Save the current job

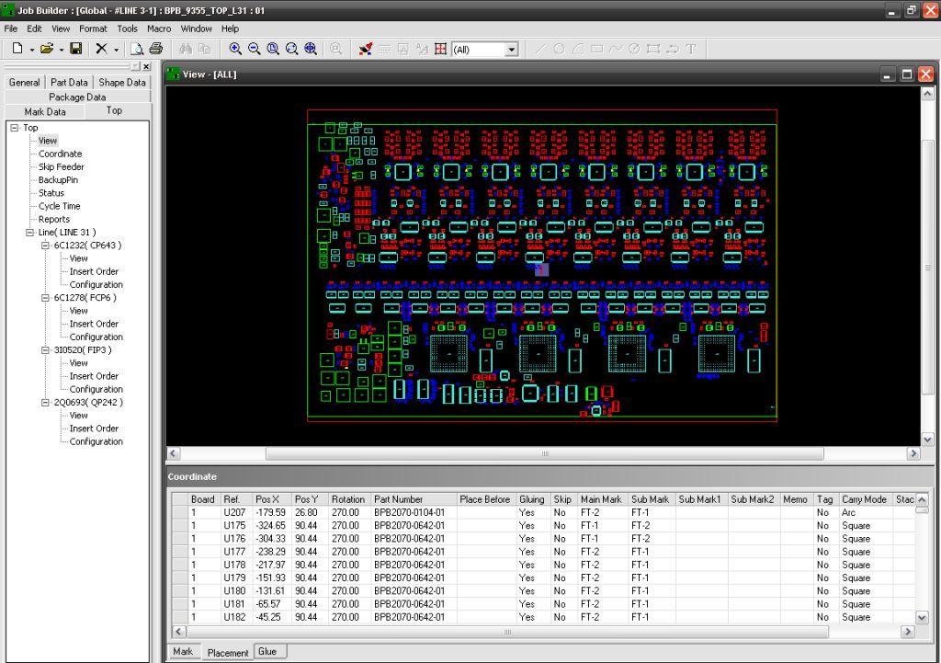point(74,50)
